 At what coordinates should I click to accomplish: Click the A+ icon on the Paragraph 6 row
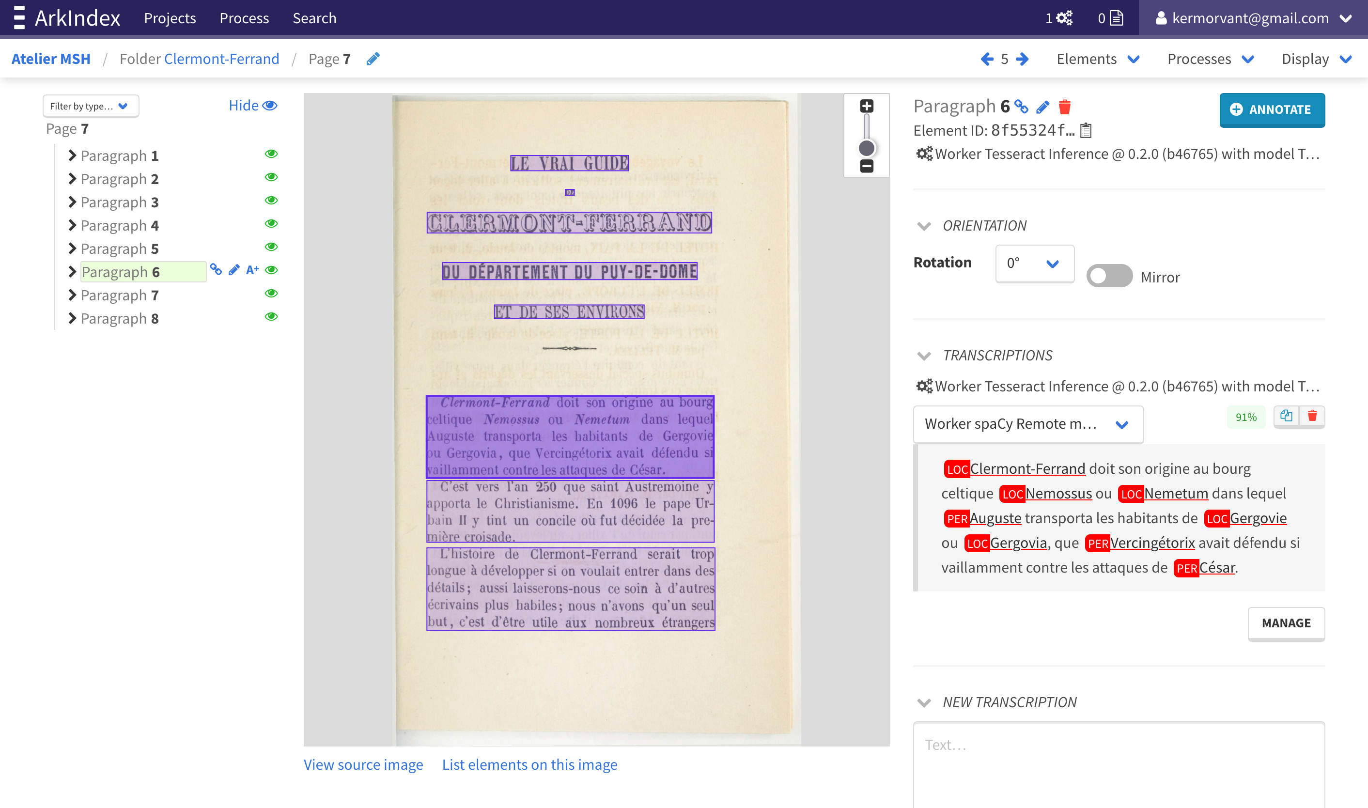pyautogui.click(x=252, y=270)
